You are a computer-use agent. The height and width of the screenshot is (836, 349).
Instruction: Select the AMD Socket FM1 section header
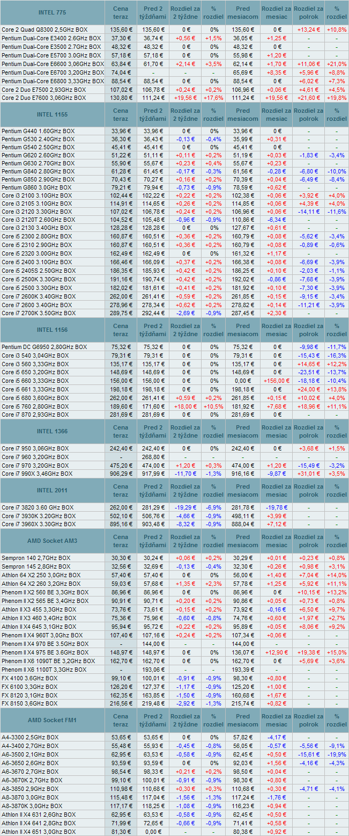click(53, 720)
